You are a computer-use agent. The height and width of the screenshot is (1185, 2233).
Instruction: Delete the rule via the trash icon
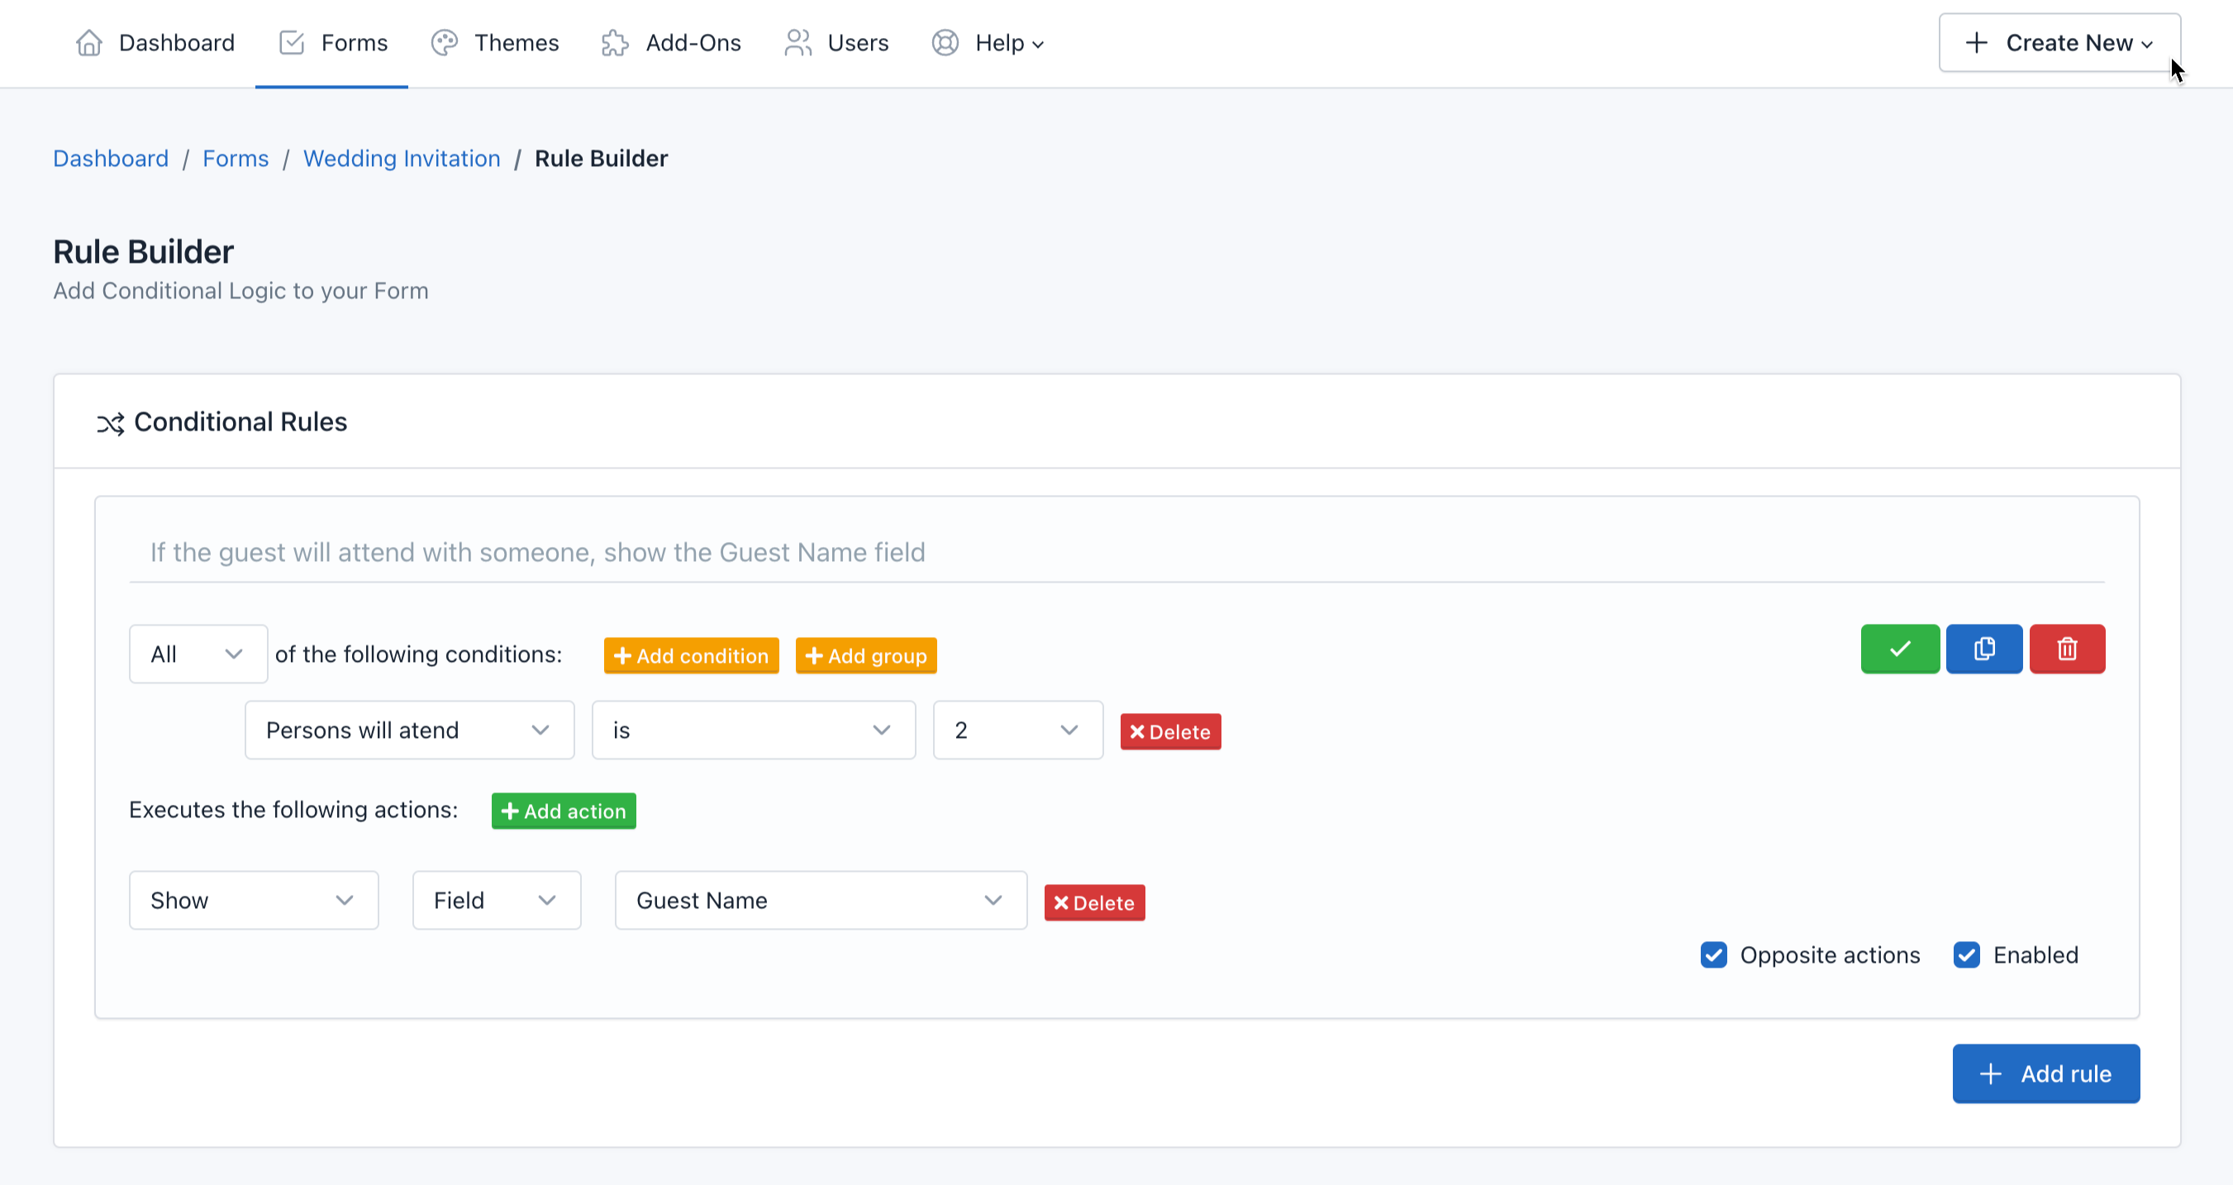[x=2068, y=649]
